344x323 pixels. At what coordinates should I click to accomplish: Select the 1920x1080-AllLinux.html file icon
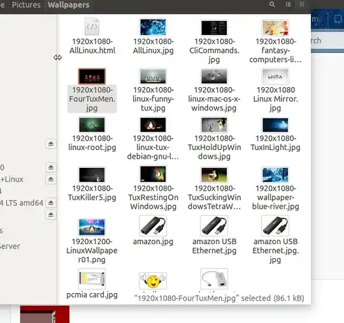(x=92, y=27)
